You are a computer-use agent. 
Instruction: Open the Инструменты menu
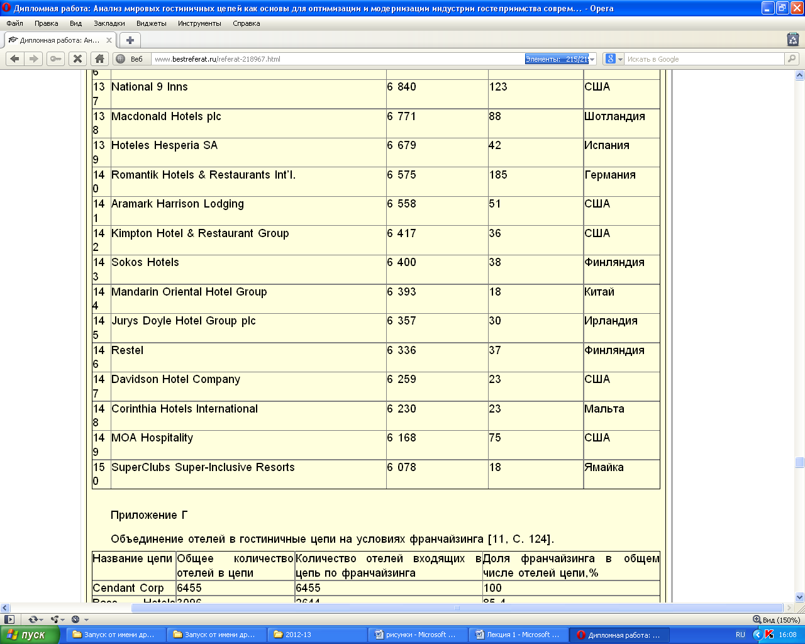[199, 23]
